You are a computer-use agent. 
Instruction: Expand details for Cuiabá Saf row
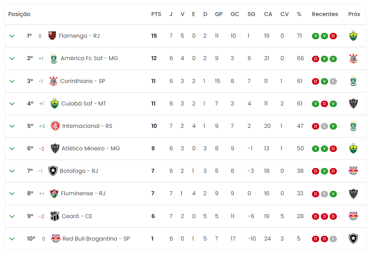[x=12, y=104]
